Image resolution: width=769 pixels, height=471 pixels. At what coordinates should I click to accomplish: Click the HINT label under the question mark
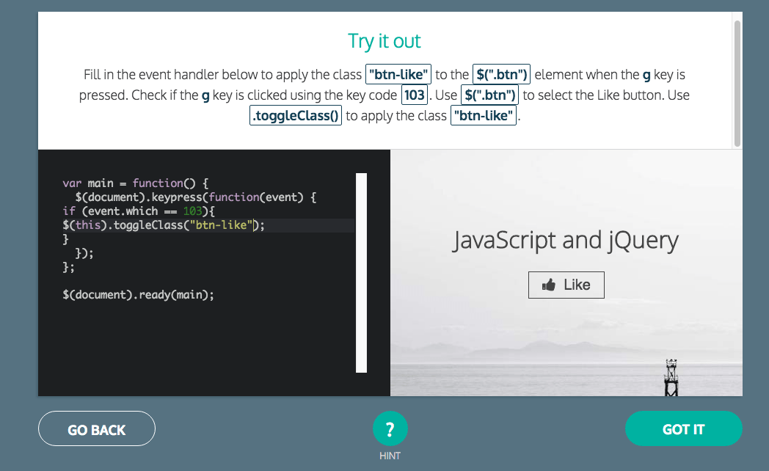coord(390,456)
